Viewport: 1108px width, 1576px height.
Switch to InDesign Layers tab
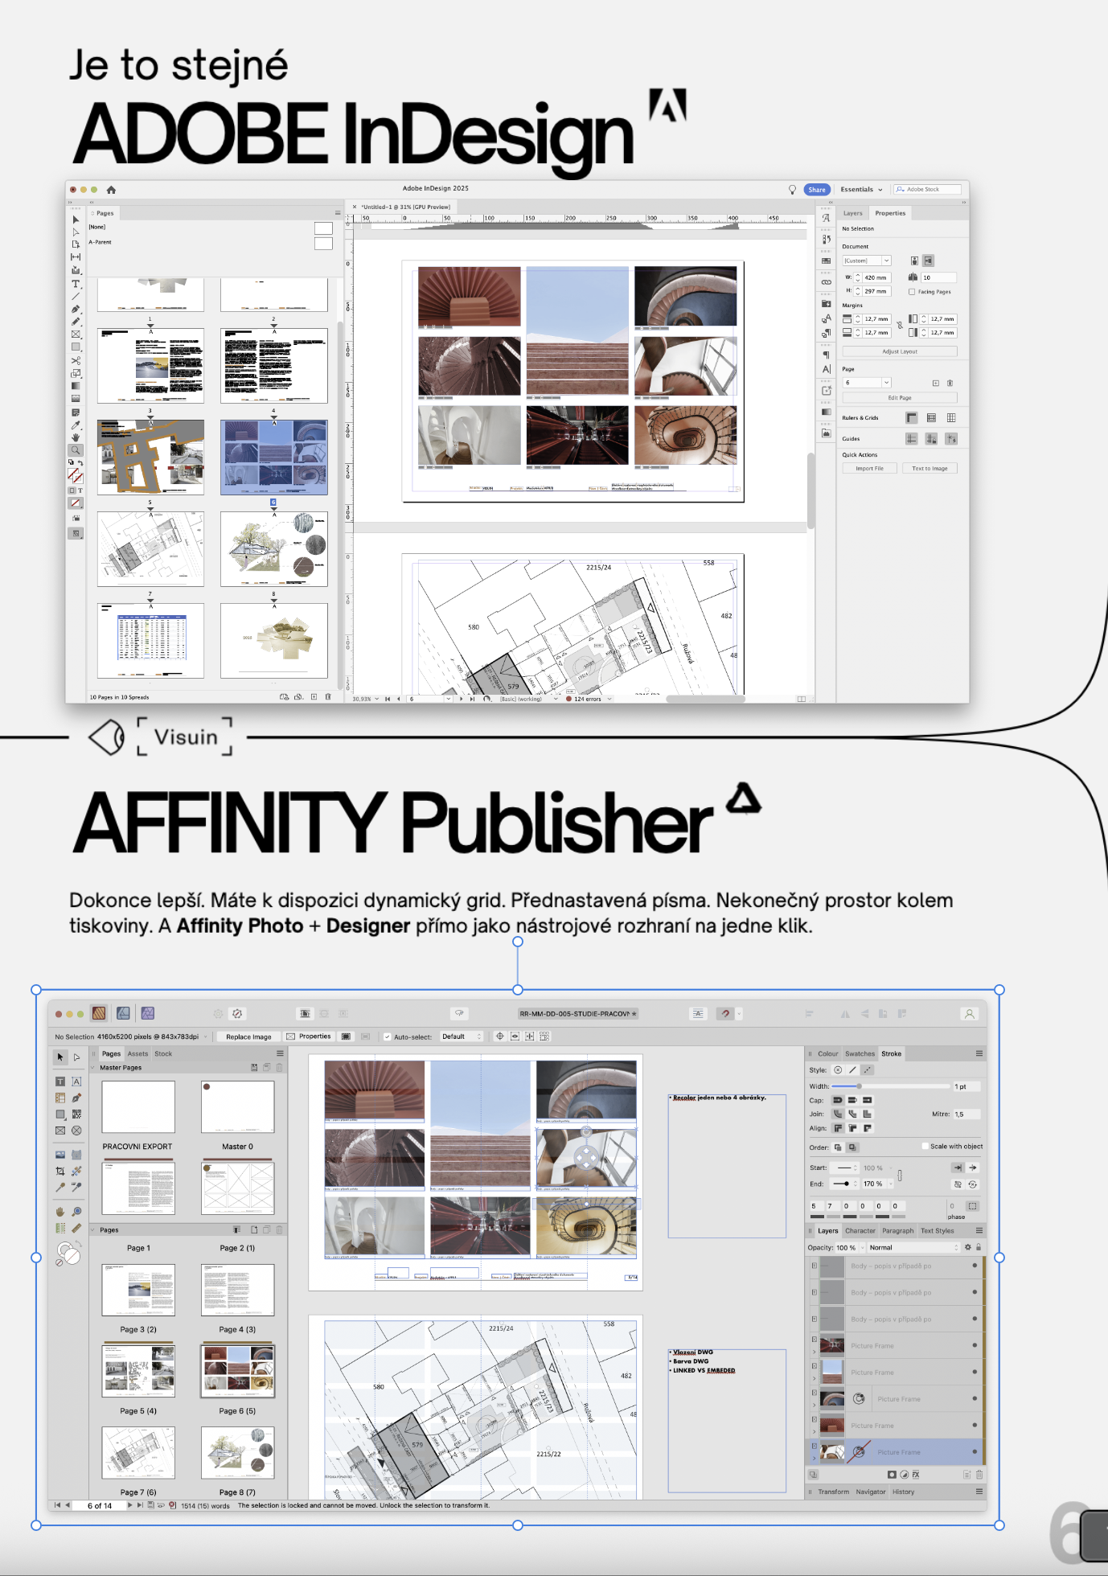coord(853,213)
